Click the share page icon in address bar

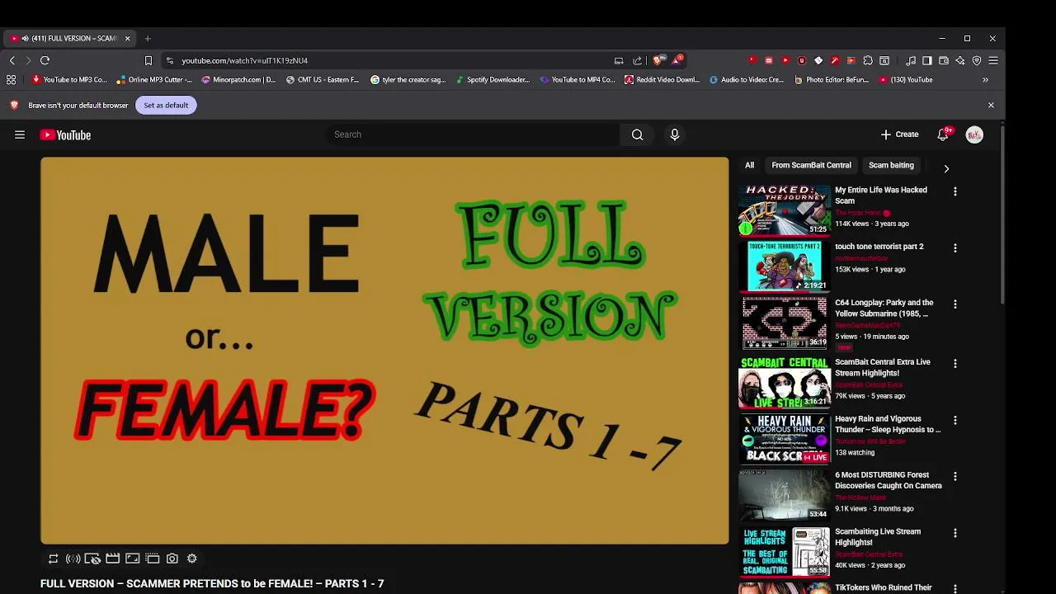[637, 60]
